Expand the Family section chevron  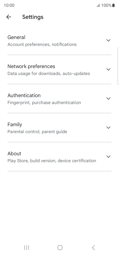tap(108, 127)
